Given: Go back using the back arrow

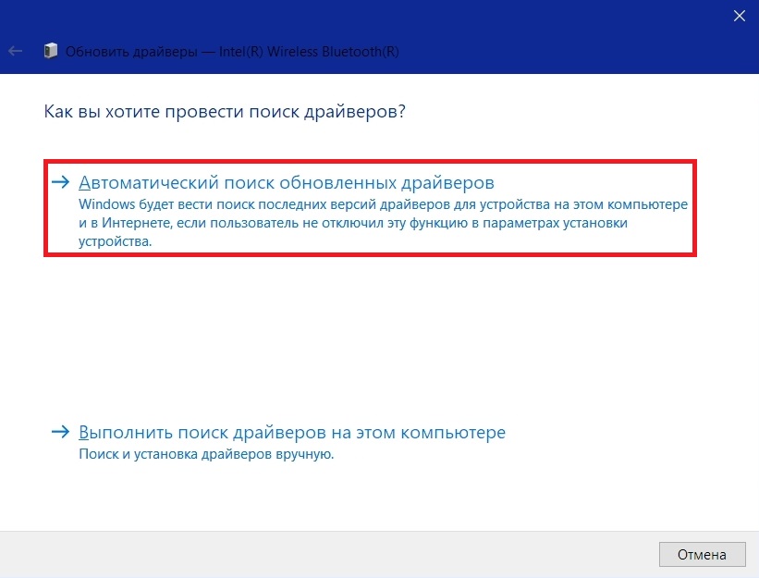Looking at the screenshot, I should 16,51.
